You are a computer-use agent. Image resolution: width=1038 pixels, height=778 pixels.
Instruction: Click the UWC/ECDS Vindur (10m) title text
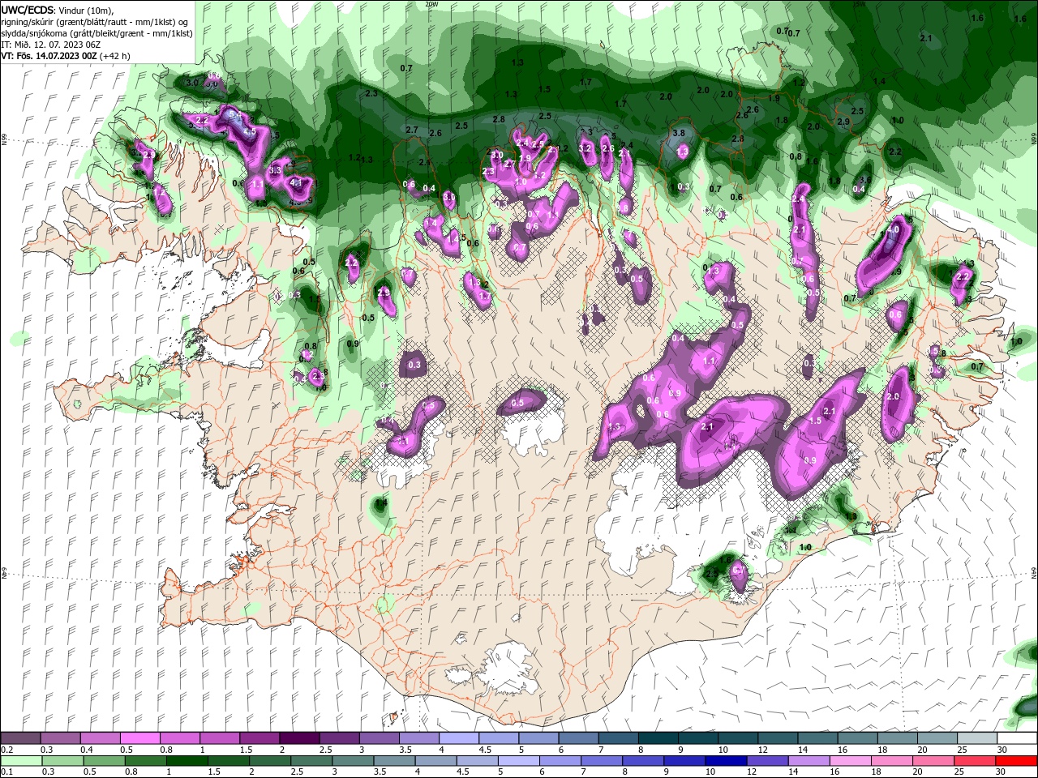click(58, 9)
